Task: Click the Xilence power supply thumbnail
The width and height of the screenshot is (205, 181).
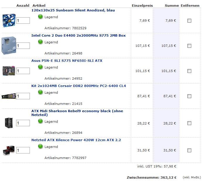Action: [8, 151]
